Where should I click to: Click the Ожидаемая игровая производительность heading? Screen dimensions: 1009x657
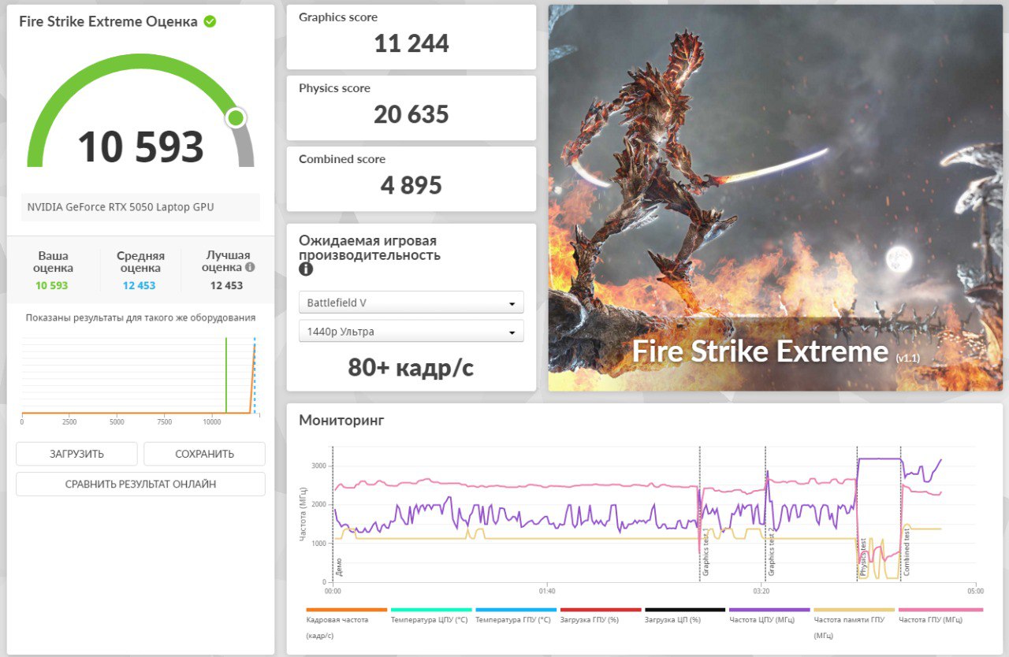[370, 247]
